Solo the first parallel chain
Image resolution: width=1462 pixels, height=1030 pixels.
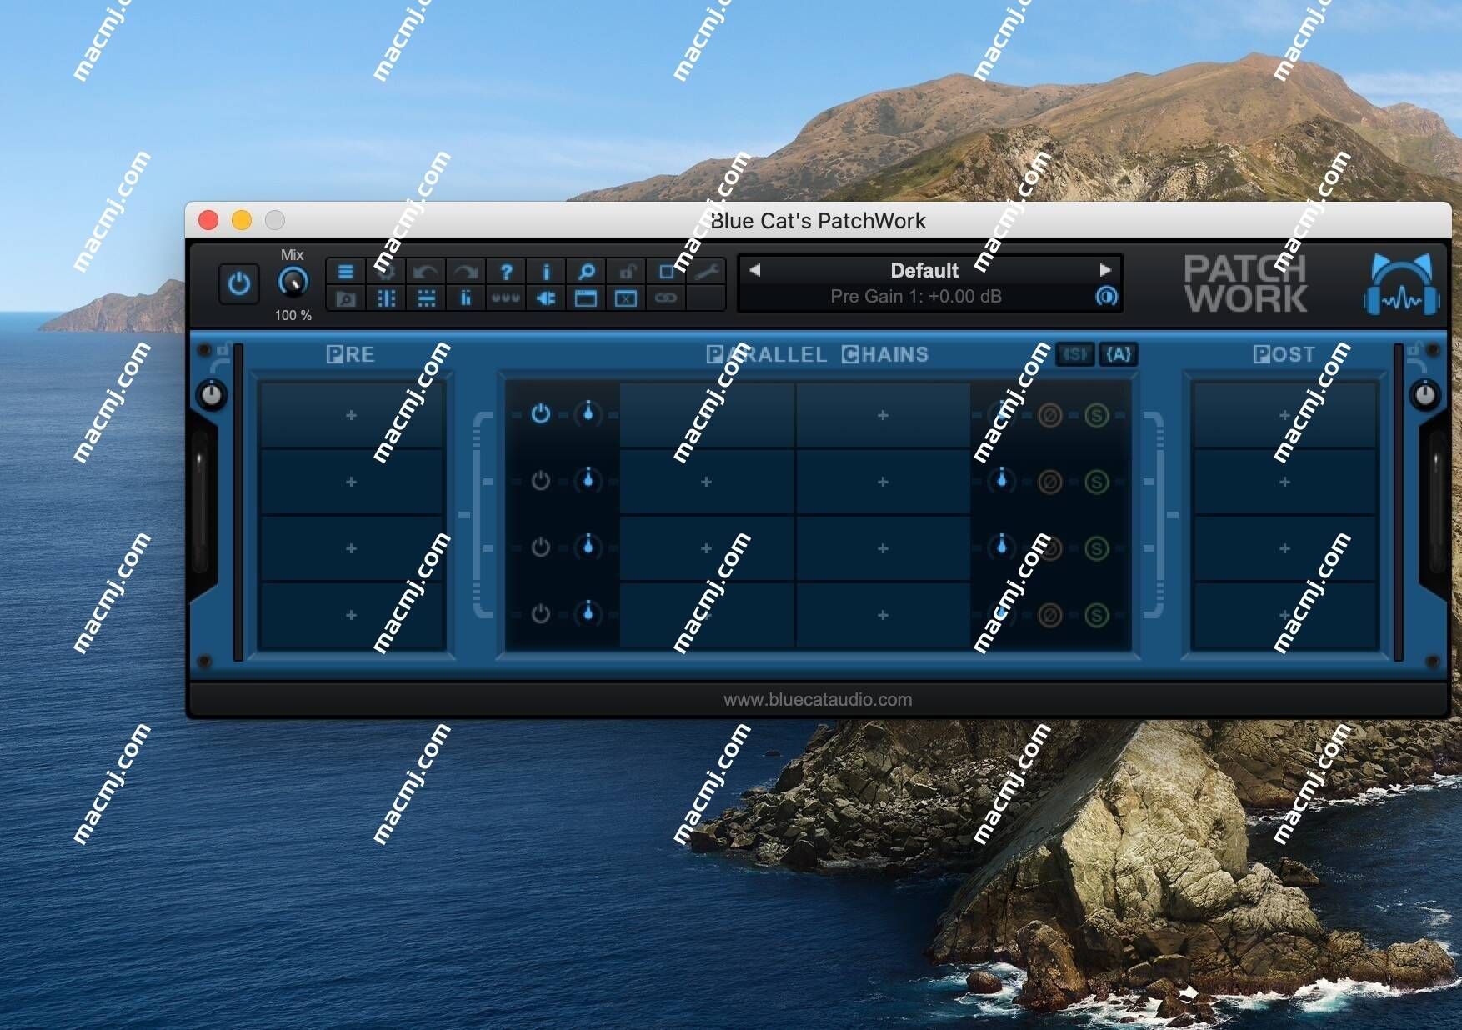pyautogui.click(x=1097, y=415)
